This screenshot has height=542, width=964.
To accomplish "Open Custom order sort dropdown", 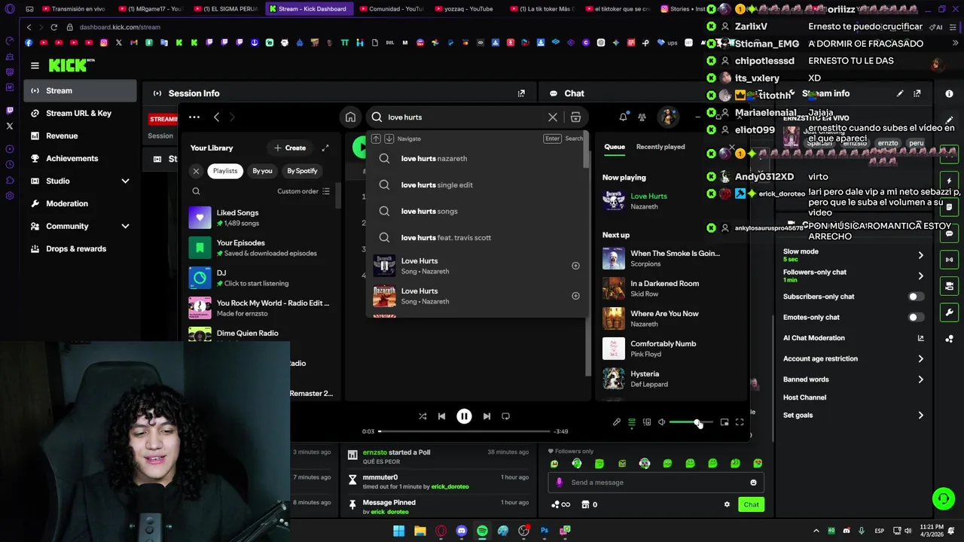I will (304, 191).
